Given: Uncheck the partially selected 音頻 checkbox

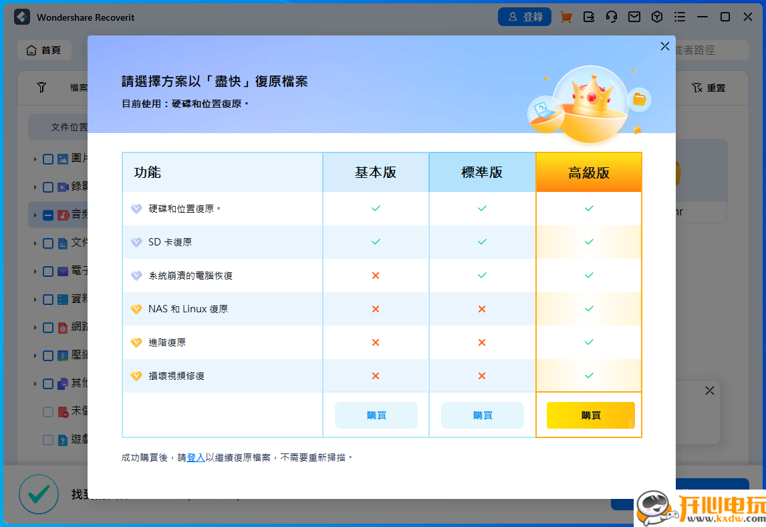Looking at the screenshot, I should click(47, 215).
